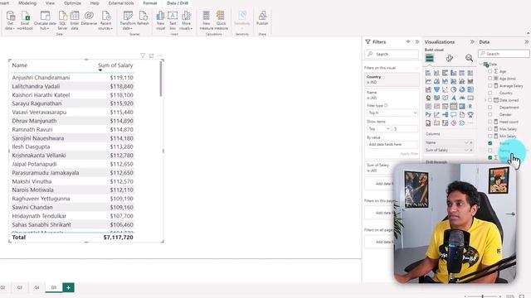The height and width of the screenshot is (298, 531).
Task: Click the Data pane search box
Action: click(504, 54)
